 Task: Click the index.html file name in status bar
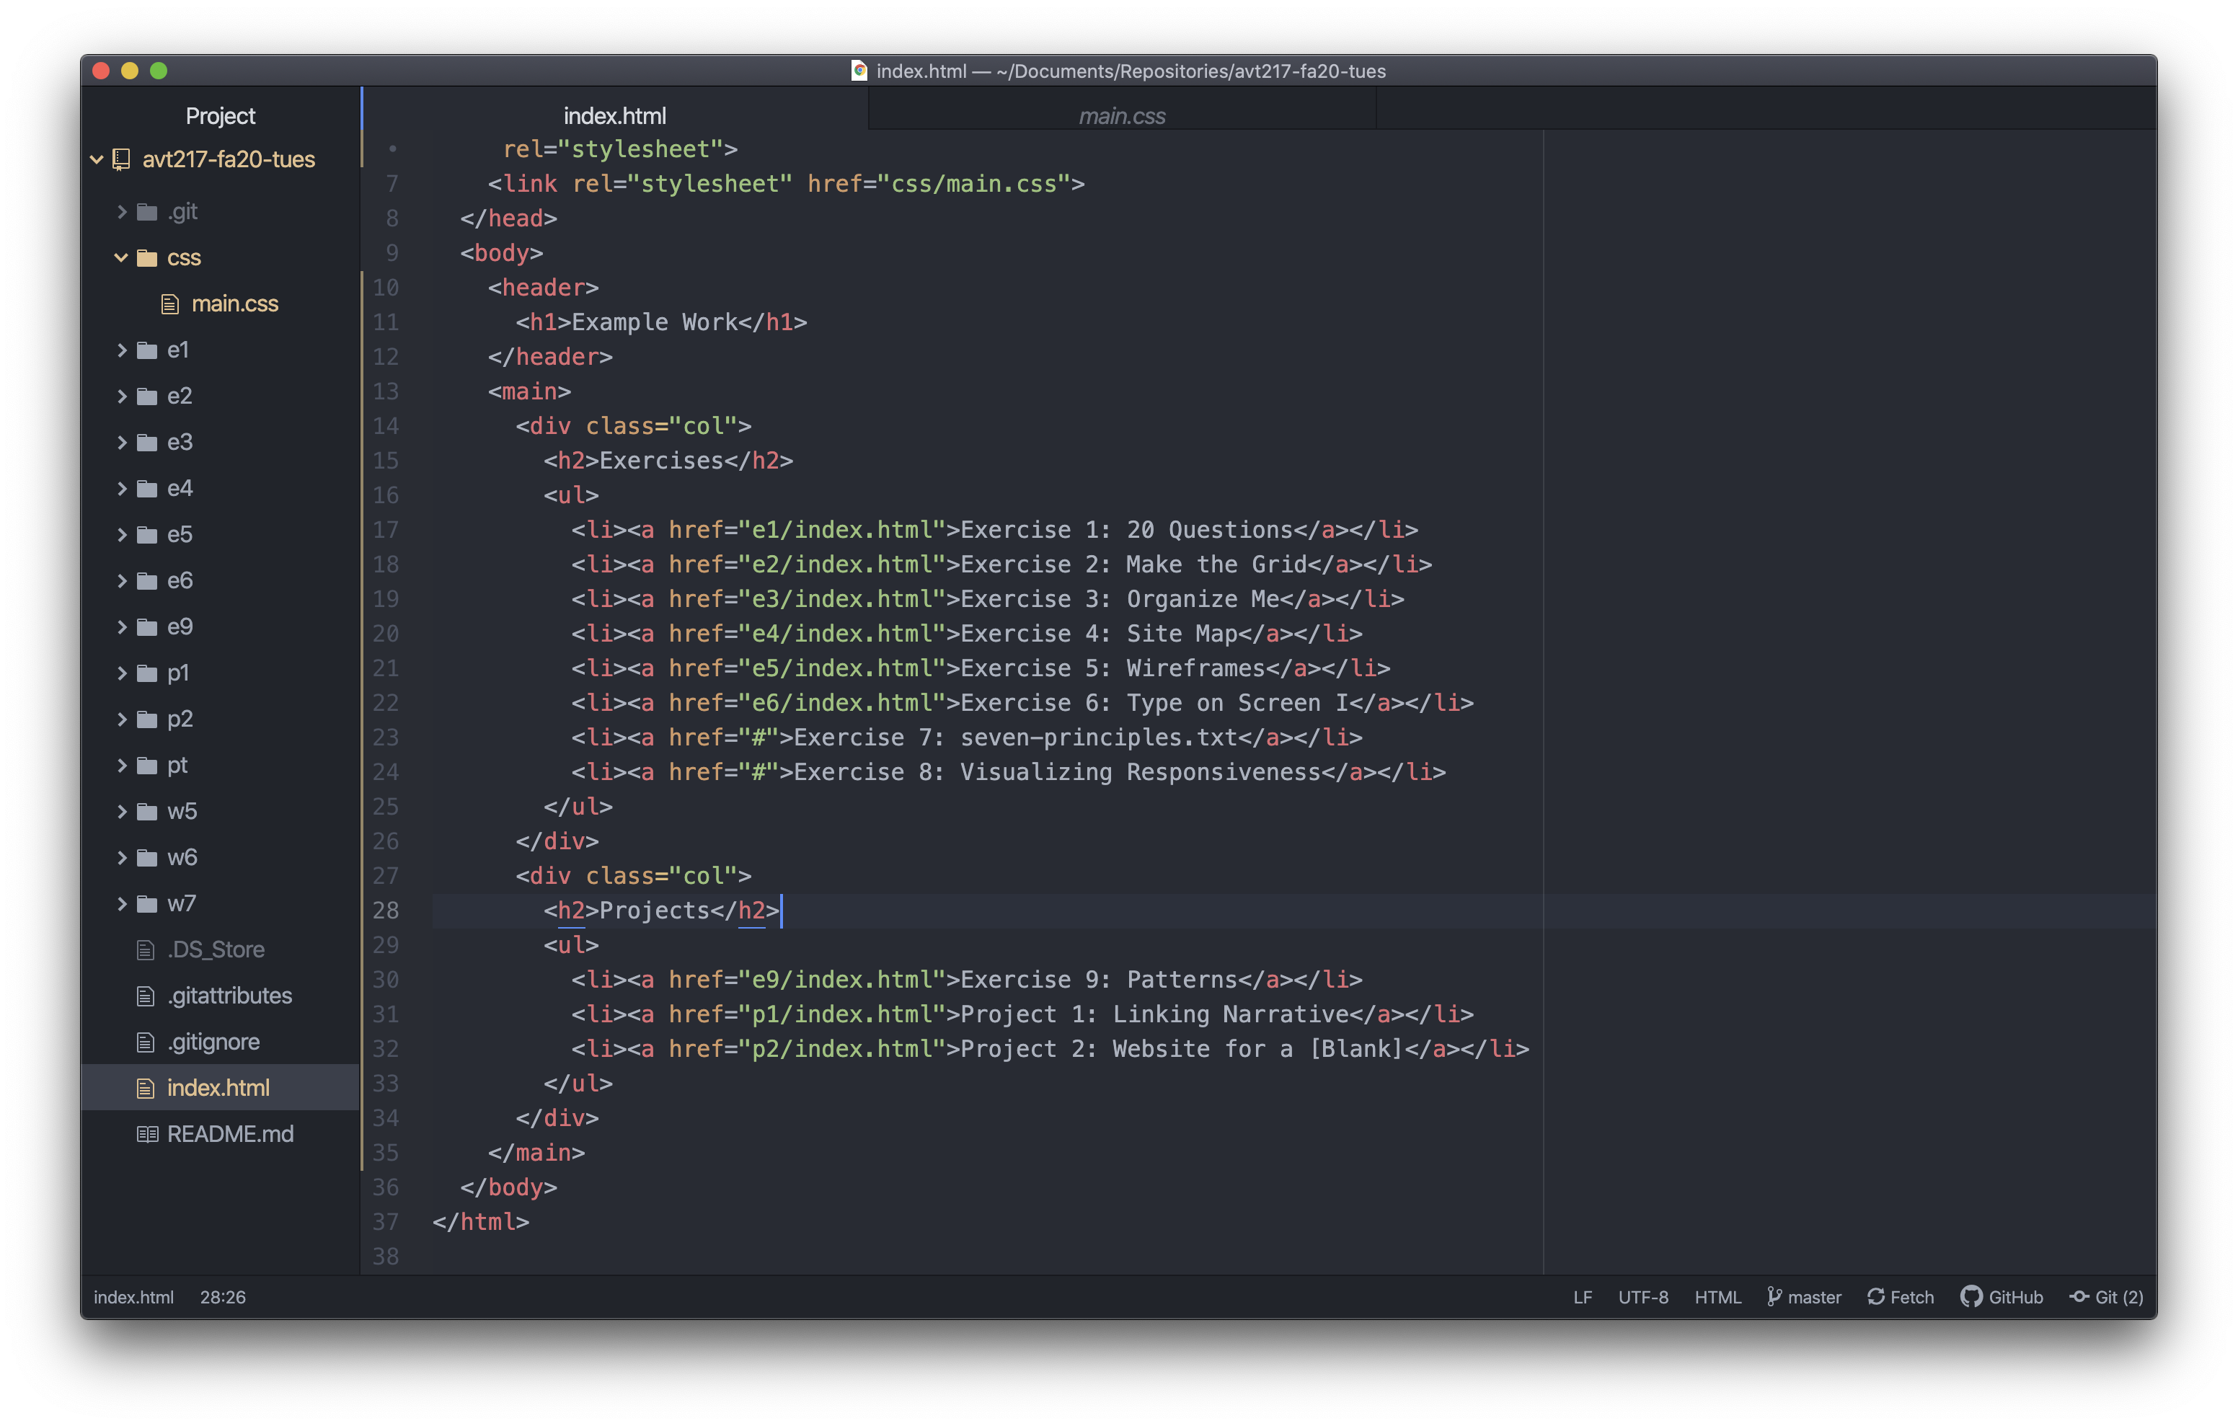pyautogui.click(x=134, y=1297)
